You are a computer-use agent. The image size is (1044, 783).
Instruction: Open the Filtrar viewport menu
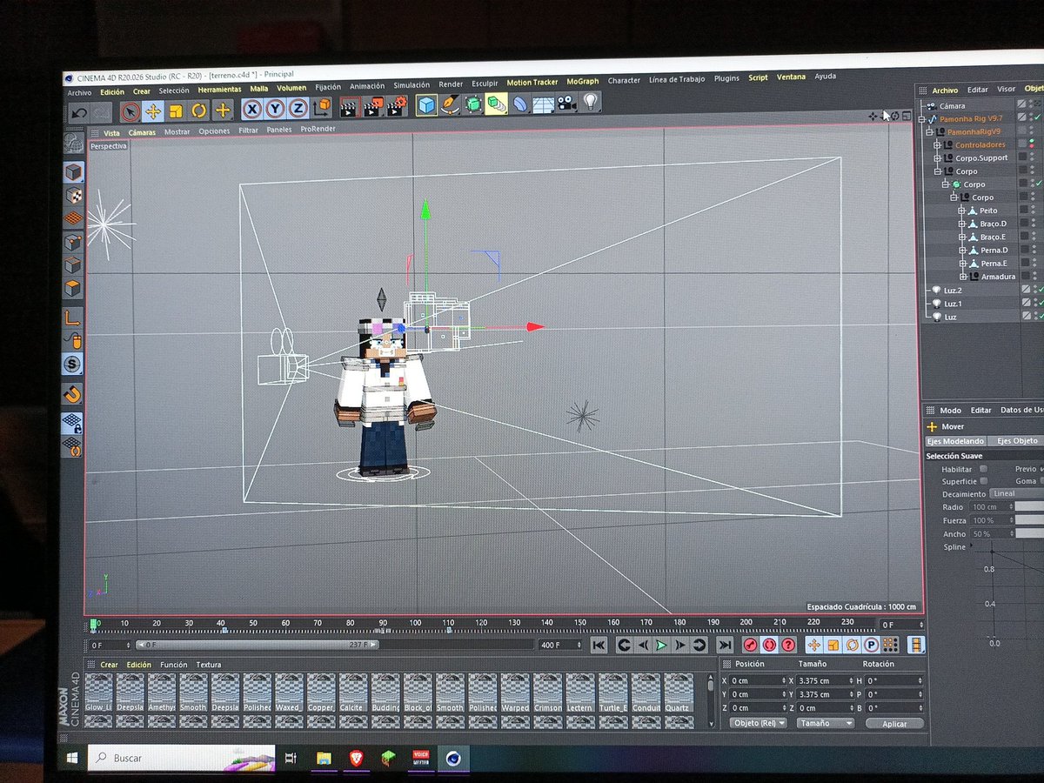[248, 130]
